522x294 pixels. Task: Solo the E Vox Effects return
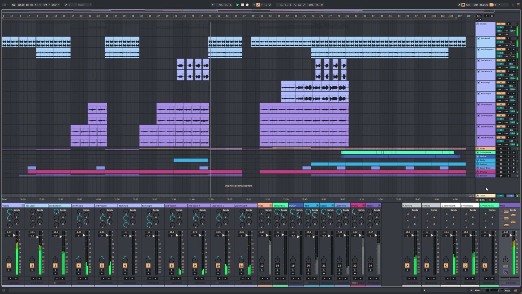(484, 270)
